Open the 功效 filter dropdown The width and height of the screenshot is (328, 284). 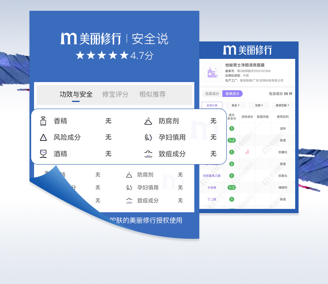pyautogui.click(x=259, y=105)
